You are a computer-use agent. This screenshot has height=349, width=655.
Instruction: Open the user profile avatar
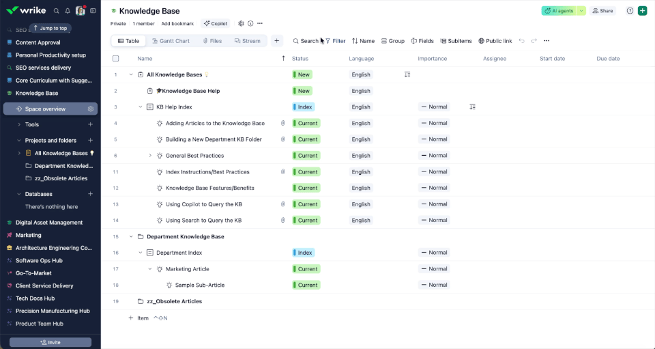pyautogui.click(x=81, y=10)
